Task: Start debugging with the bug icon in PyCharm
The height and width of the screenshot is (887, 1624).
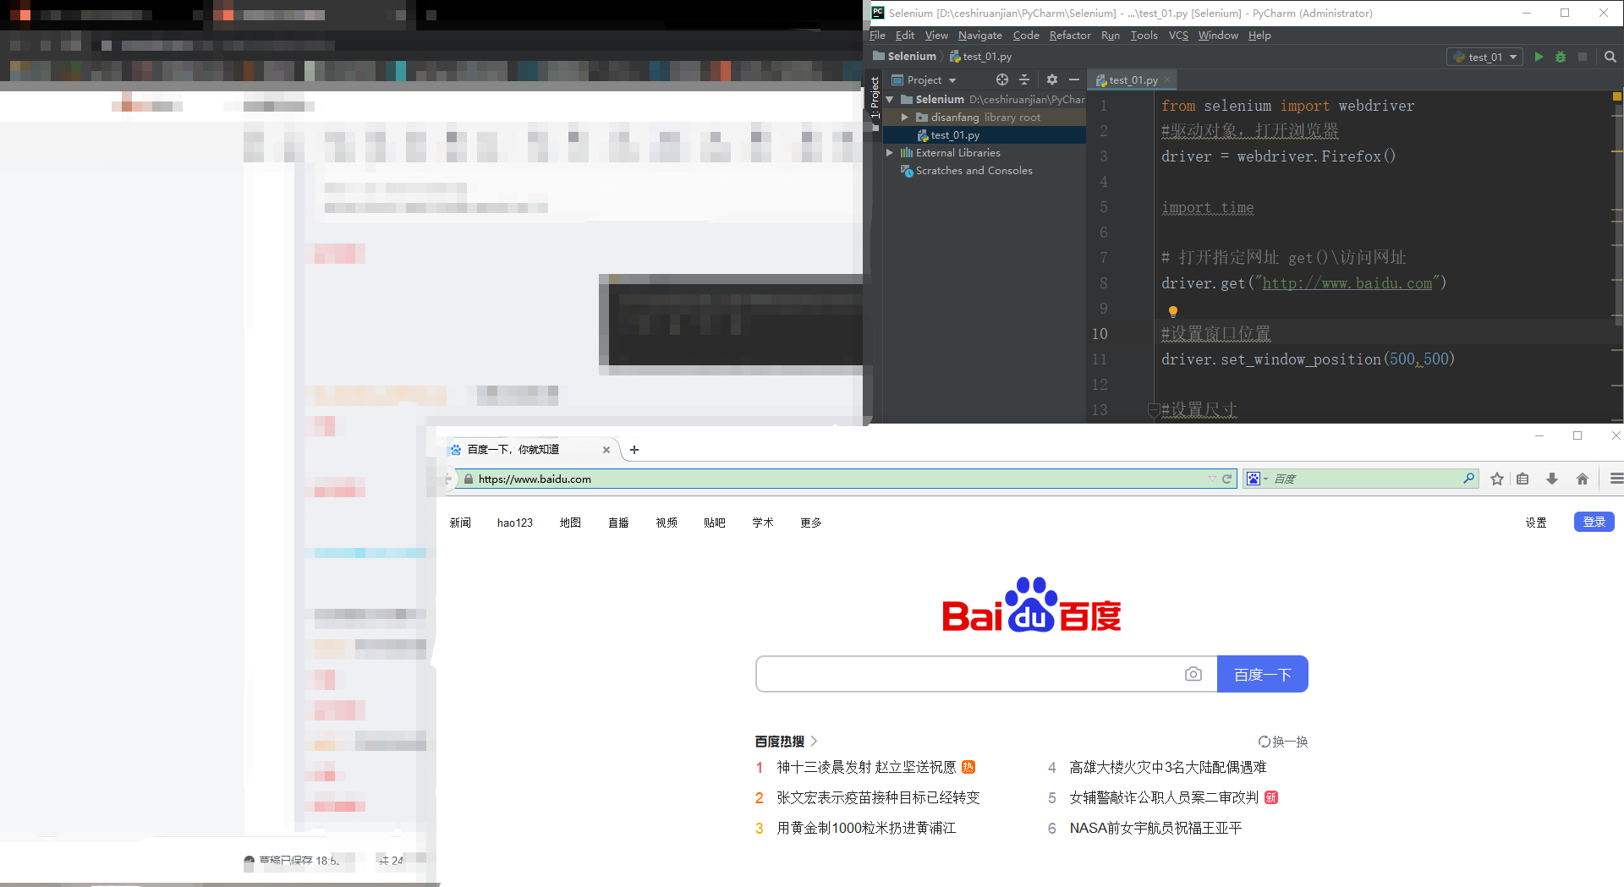Action: click(1561, 57)
